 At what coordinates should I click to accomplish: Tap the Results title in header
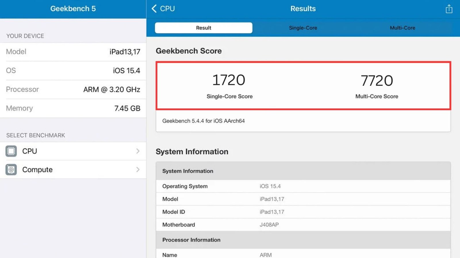point(303,9)
